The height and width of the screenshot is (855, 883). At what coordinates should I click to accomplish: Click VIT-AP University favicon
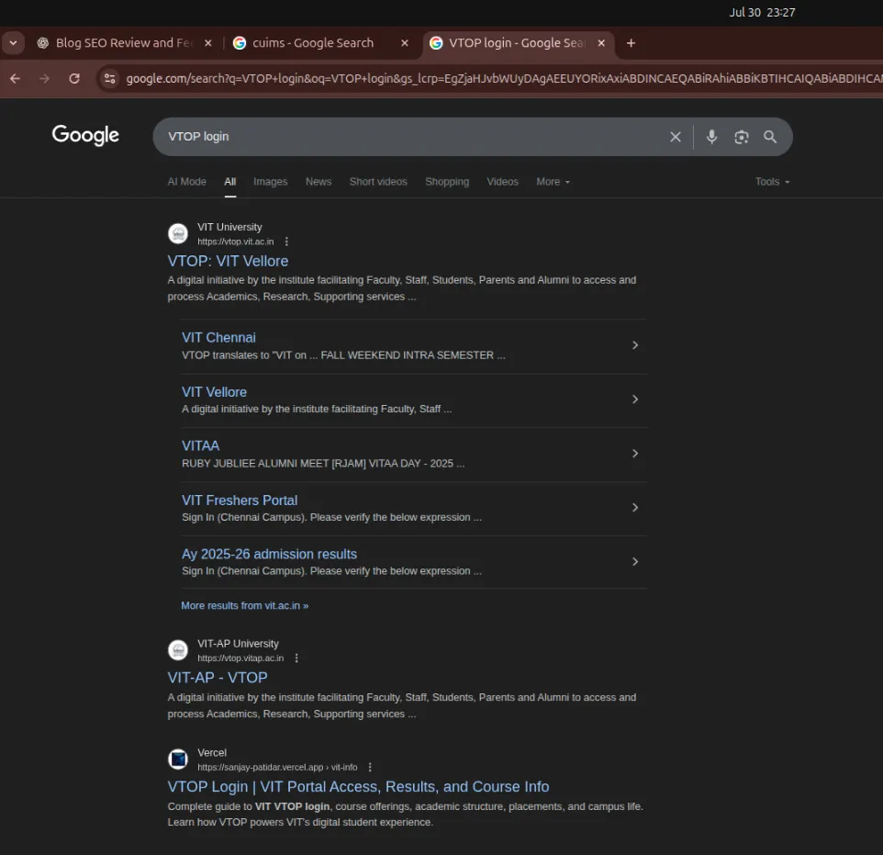click(x=178, y=650)
